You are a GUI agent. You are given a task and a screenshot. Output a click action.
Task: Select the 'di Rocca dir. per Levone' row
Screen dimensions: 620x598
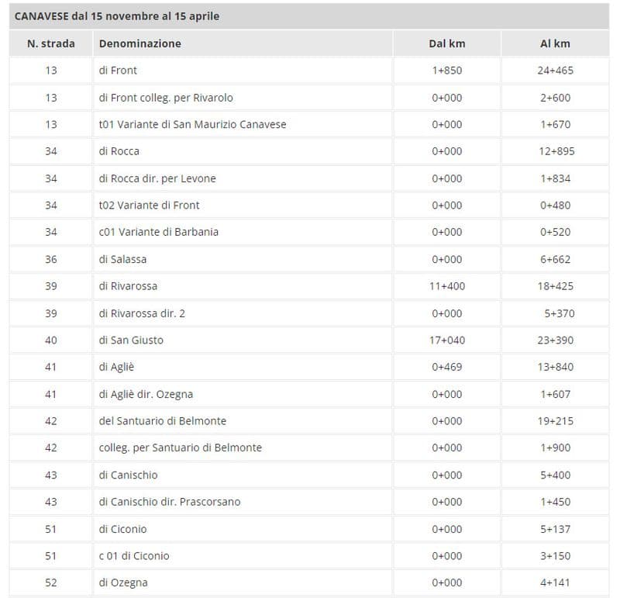(157, 178)
